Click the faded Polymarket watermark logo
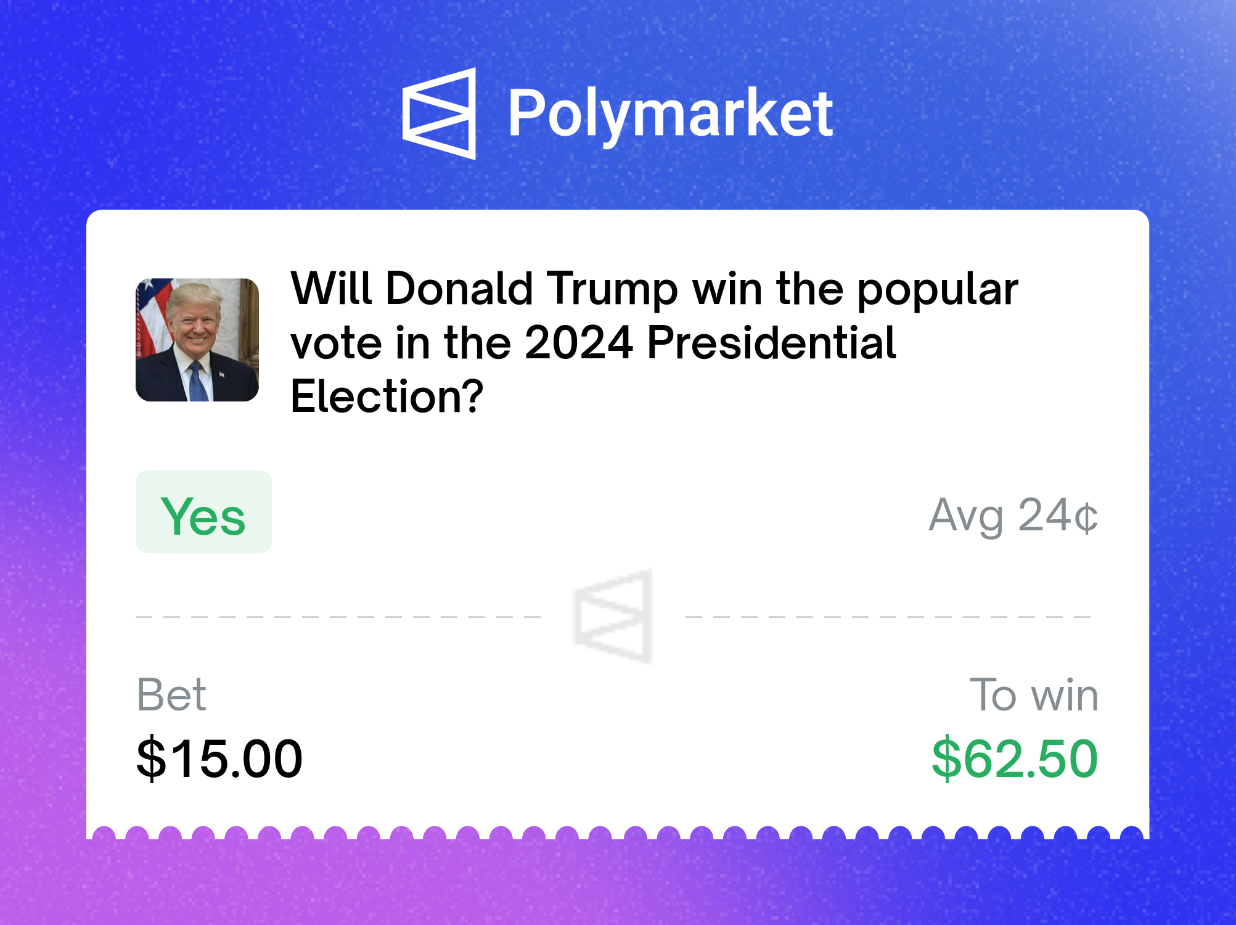 click(x=613, y=616)
